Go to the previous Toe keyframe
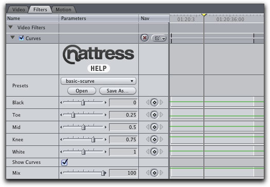 click(148, 115)
